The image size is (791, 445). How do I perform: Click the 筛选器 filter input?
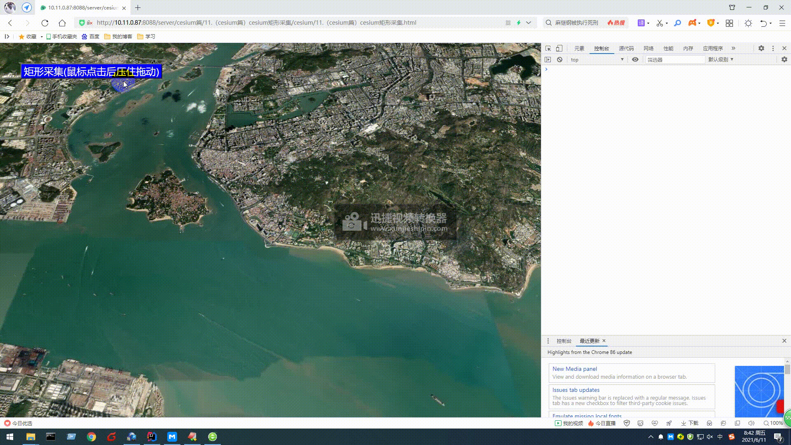[674, 59]
